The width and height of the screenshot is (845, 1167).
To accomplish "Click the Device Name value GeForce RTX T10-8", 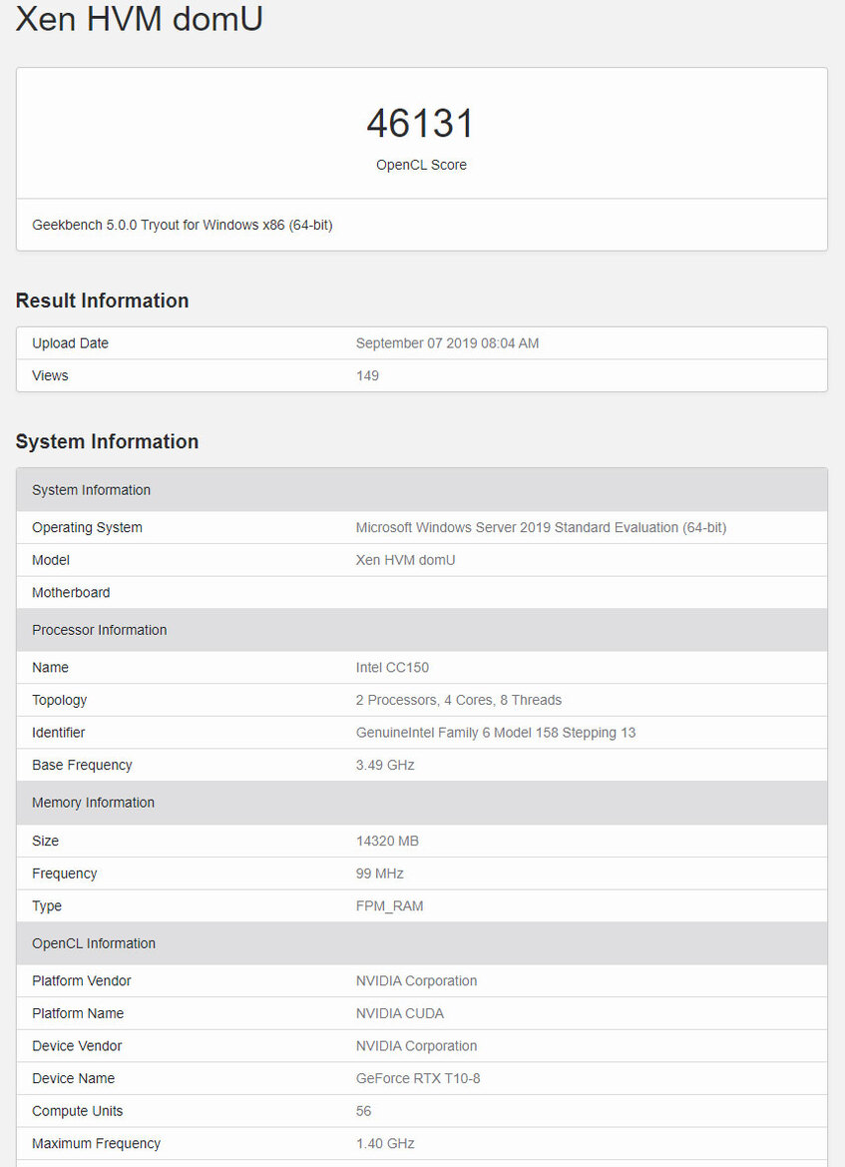I will click(x=418, y=1078).
